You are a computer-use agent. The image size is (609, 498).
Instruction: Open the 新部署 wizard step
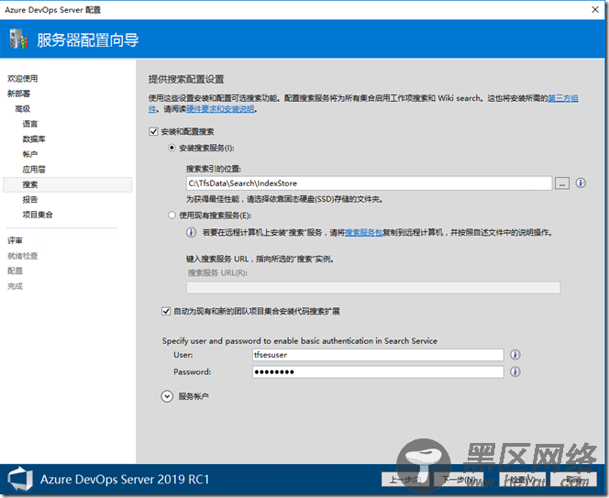click(18, 94)
